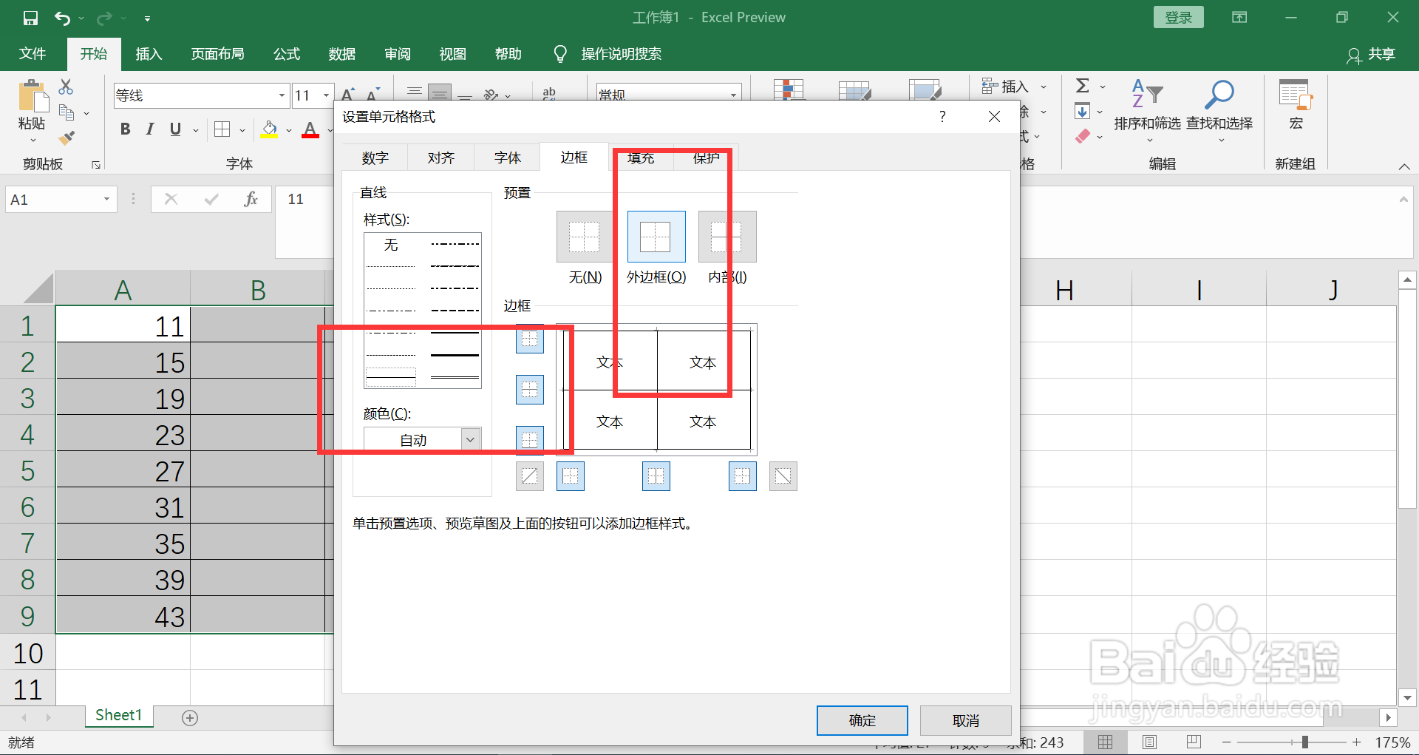Switch to the 填充 tab in dialog
The height and width of the screenshot is (755, 1419).
(x=640, y=157)
